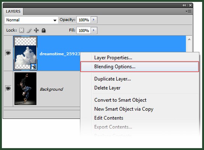Choose Convert to Smart Object
This screenshot has width=204, height=150.
pos(120,100)
